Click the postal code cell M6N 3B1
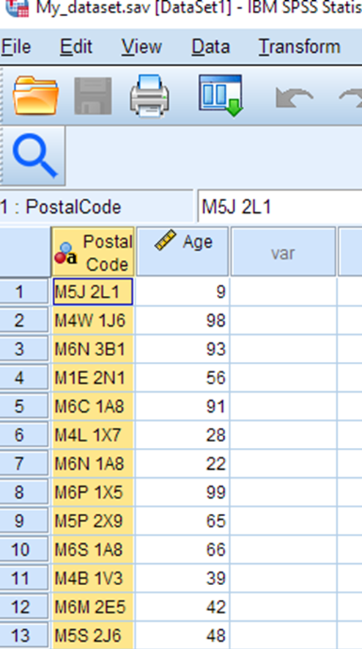The image size is (362, 649). click(93, 349)
